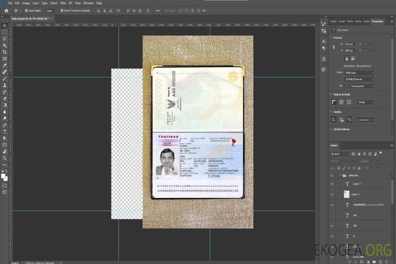
Task: Open the Paragraph panel icon
Action: click(x=323, y=48)
